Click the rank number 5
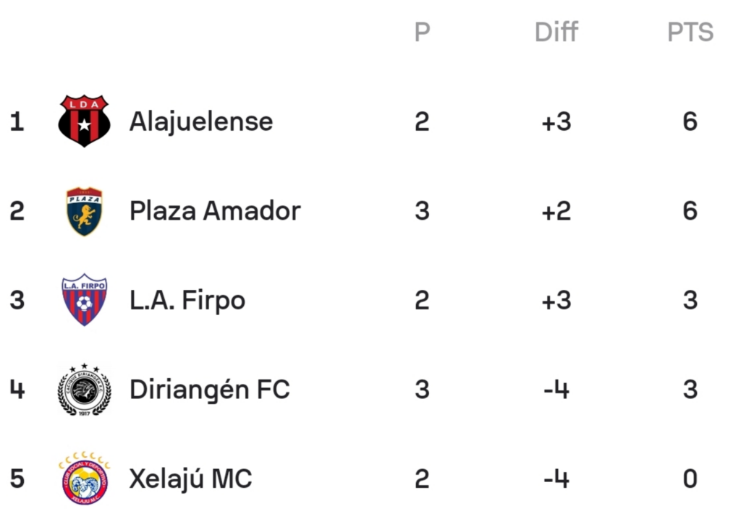The width and height of the screenshot is (741, 519). (17, 479)
